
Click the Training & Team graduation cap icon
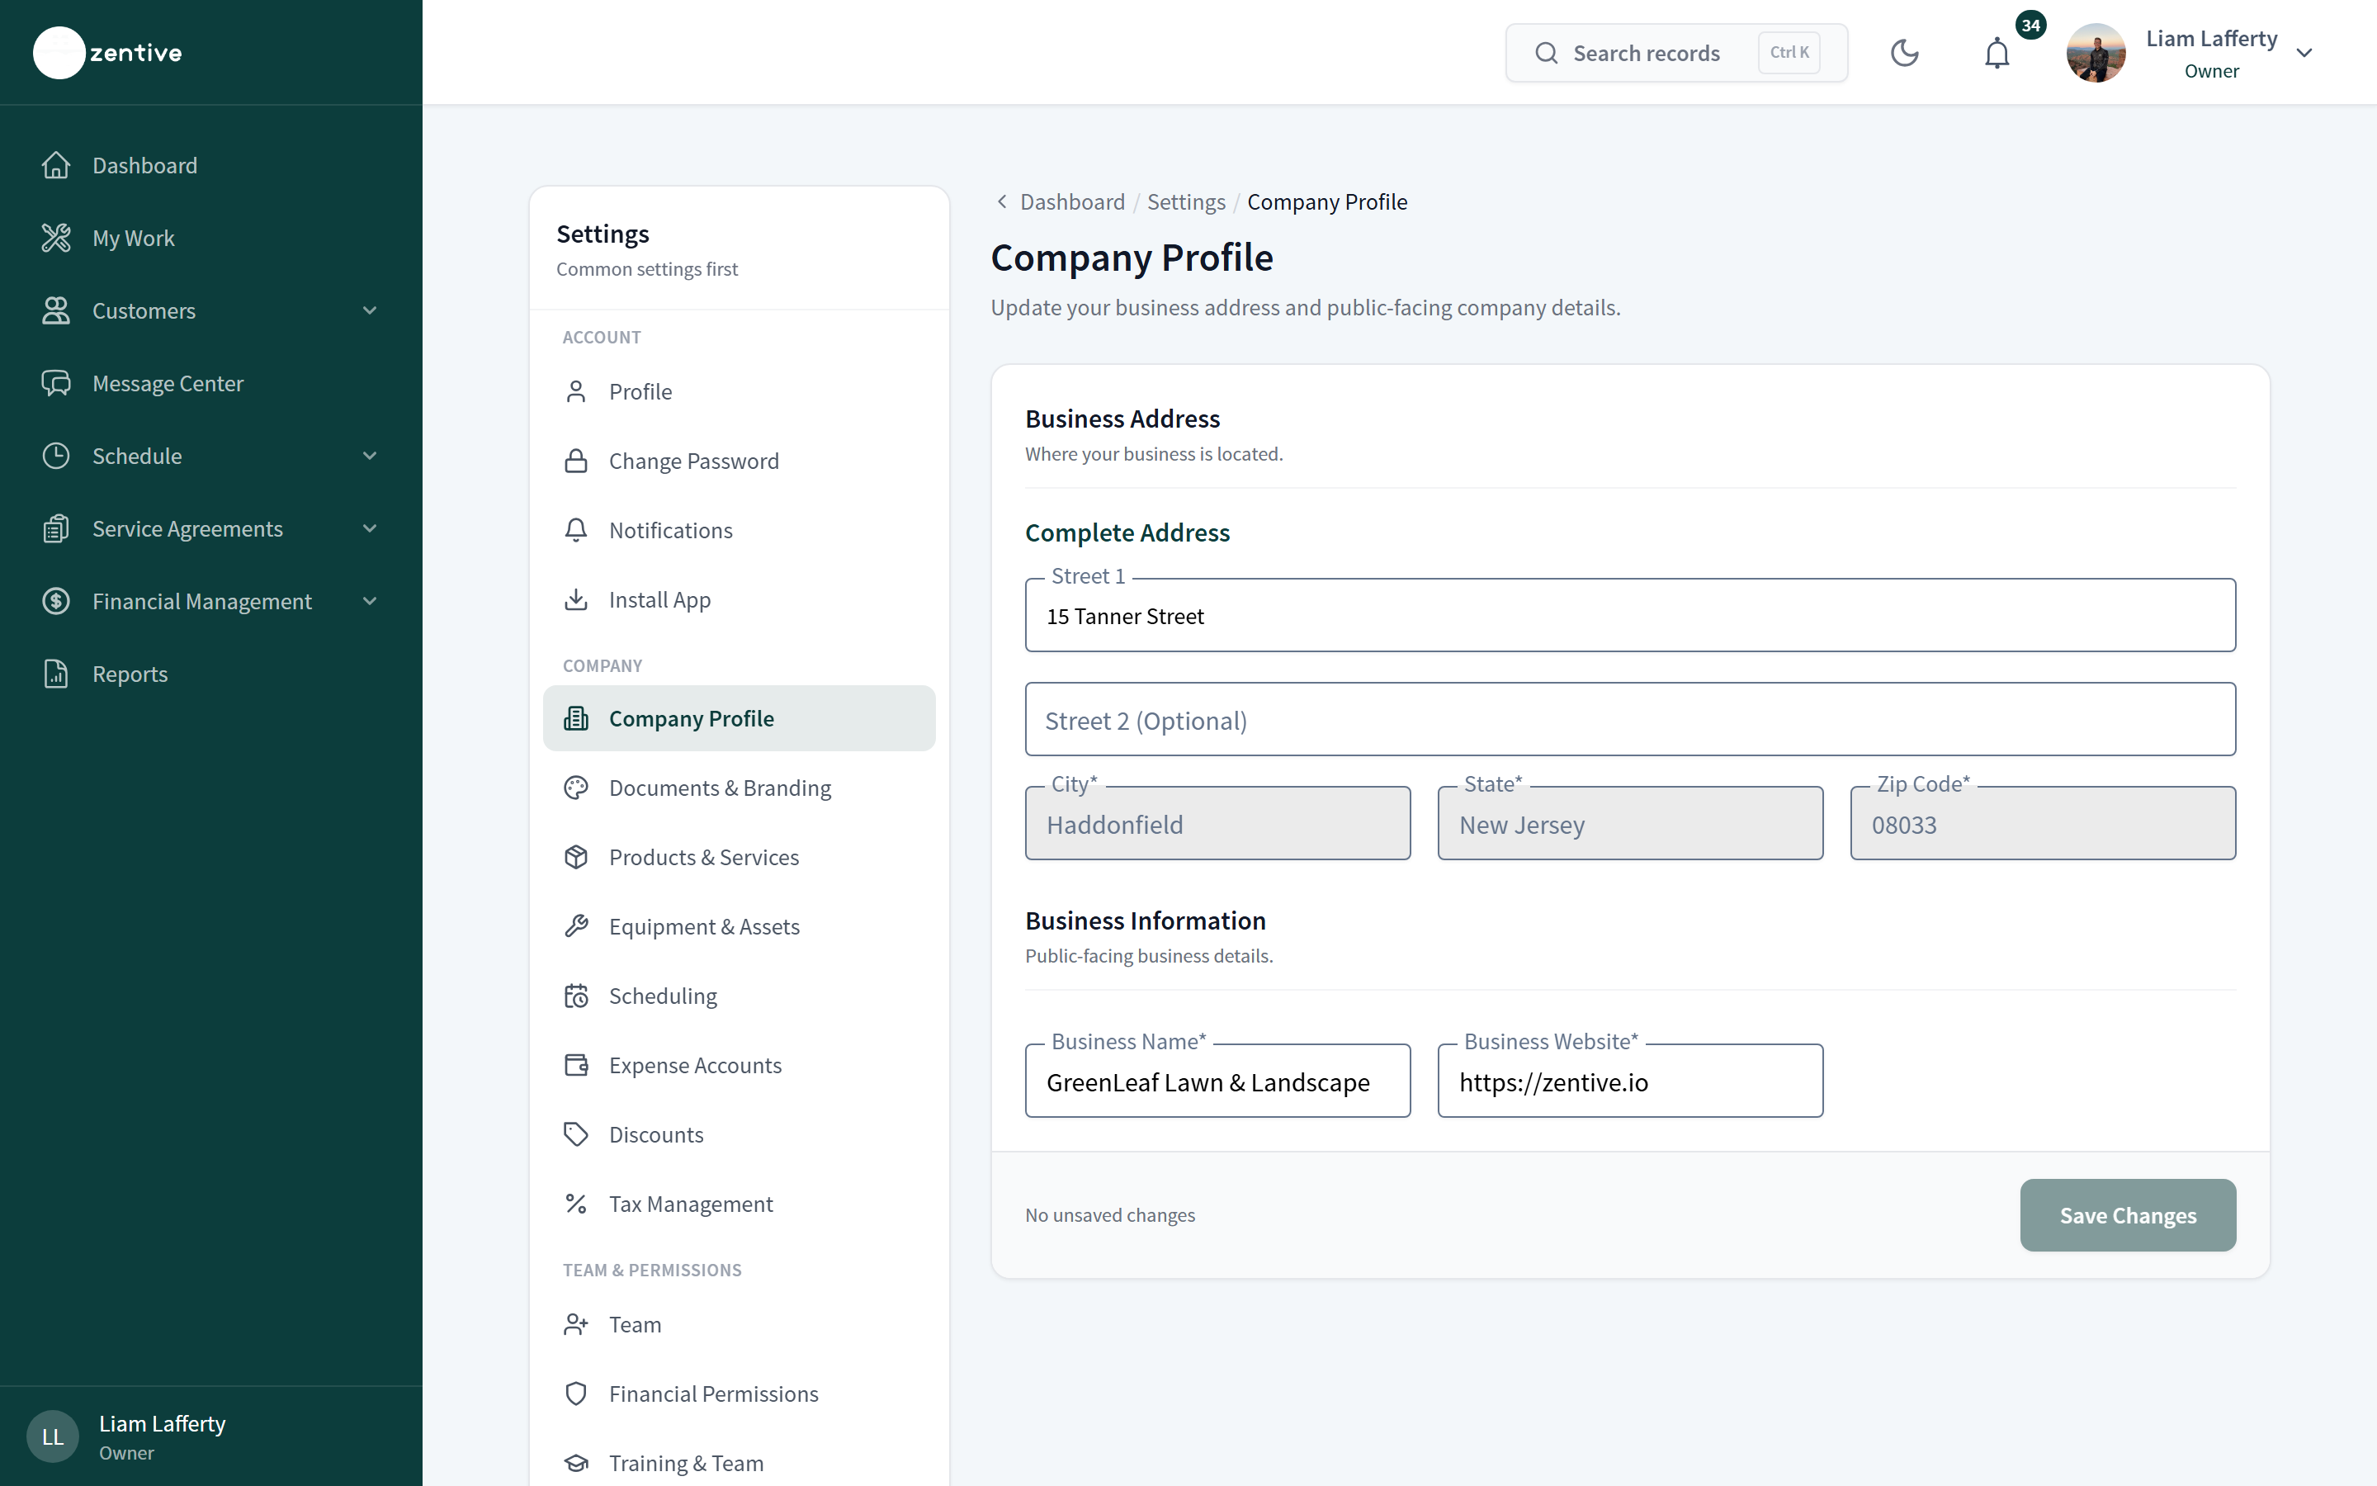point(577,1464)
